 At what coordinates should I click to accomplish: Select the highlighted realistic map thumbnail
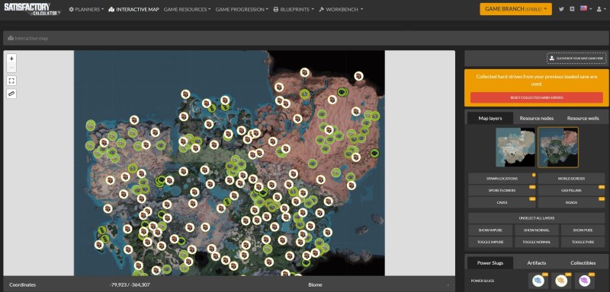(558, 148)
